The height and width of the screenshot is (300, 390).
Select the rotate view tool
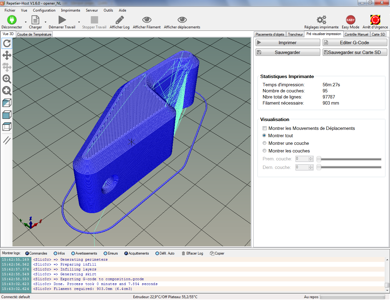click(x=7, y=44)
